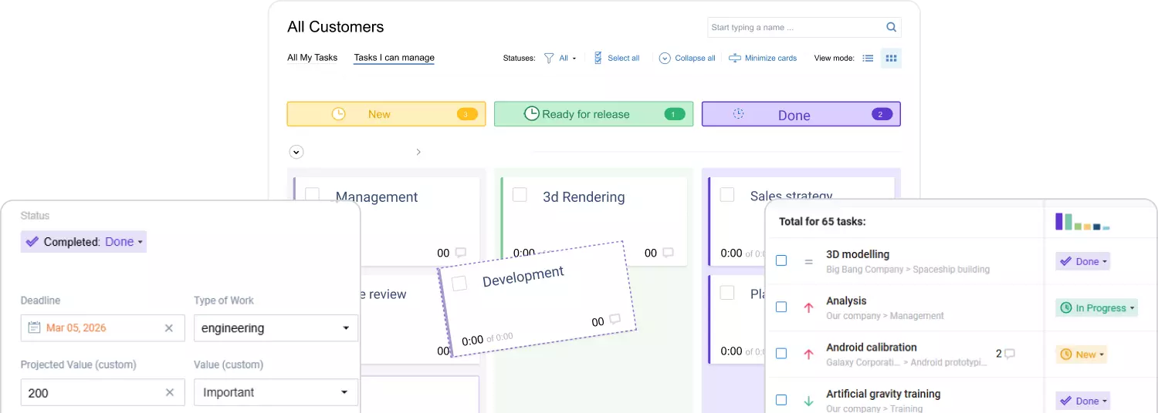Open comments icon on Development card
The width and height of the screenshot is (1158, 413).
tap(615, 319)
